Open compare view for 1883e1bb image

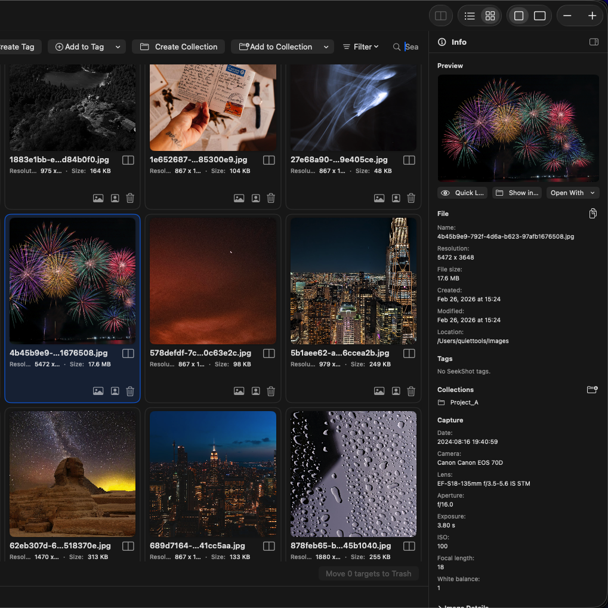[x=128, y=160]
